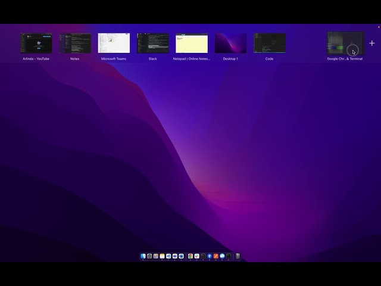The image size is (381, 286).
Task: Open Launchpad from the Dock
Action: click(x=156, y=256)
